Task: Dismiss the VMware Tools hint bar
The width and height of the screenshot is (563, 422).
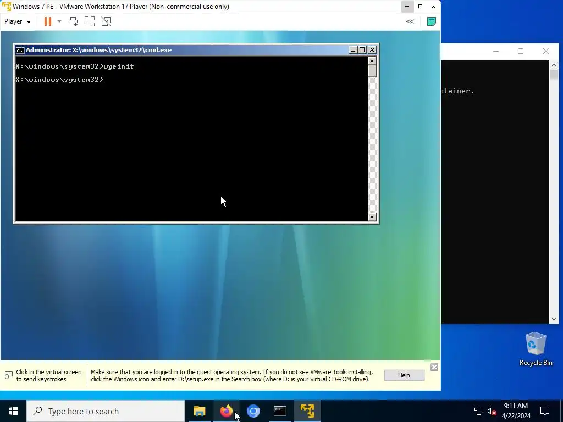Action: click(x=434, y=367)
